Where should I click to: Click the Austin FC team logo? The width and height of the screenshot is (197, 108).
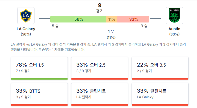pos(174,16)
